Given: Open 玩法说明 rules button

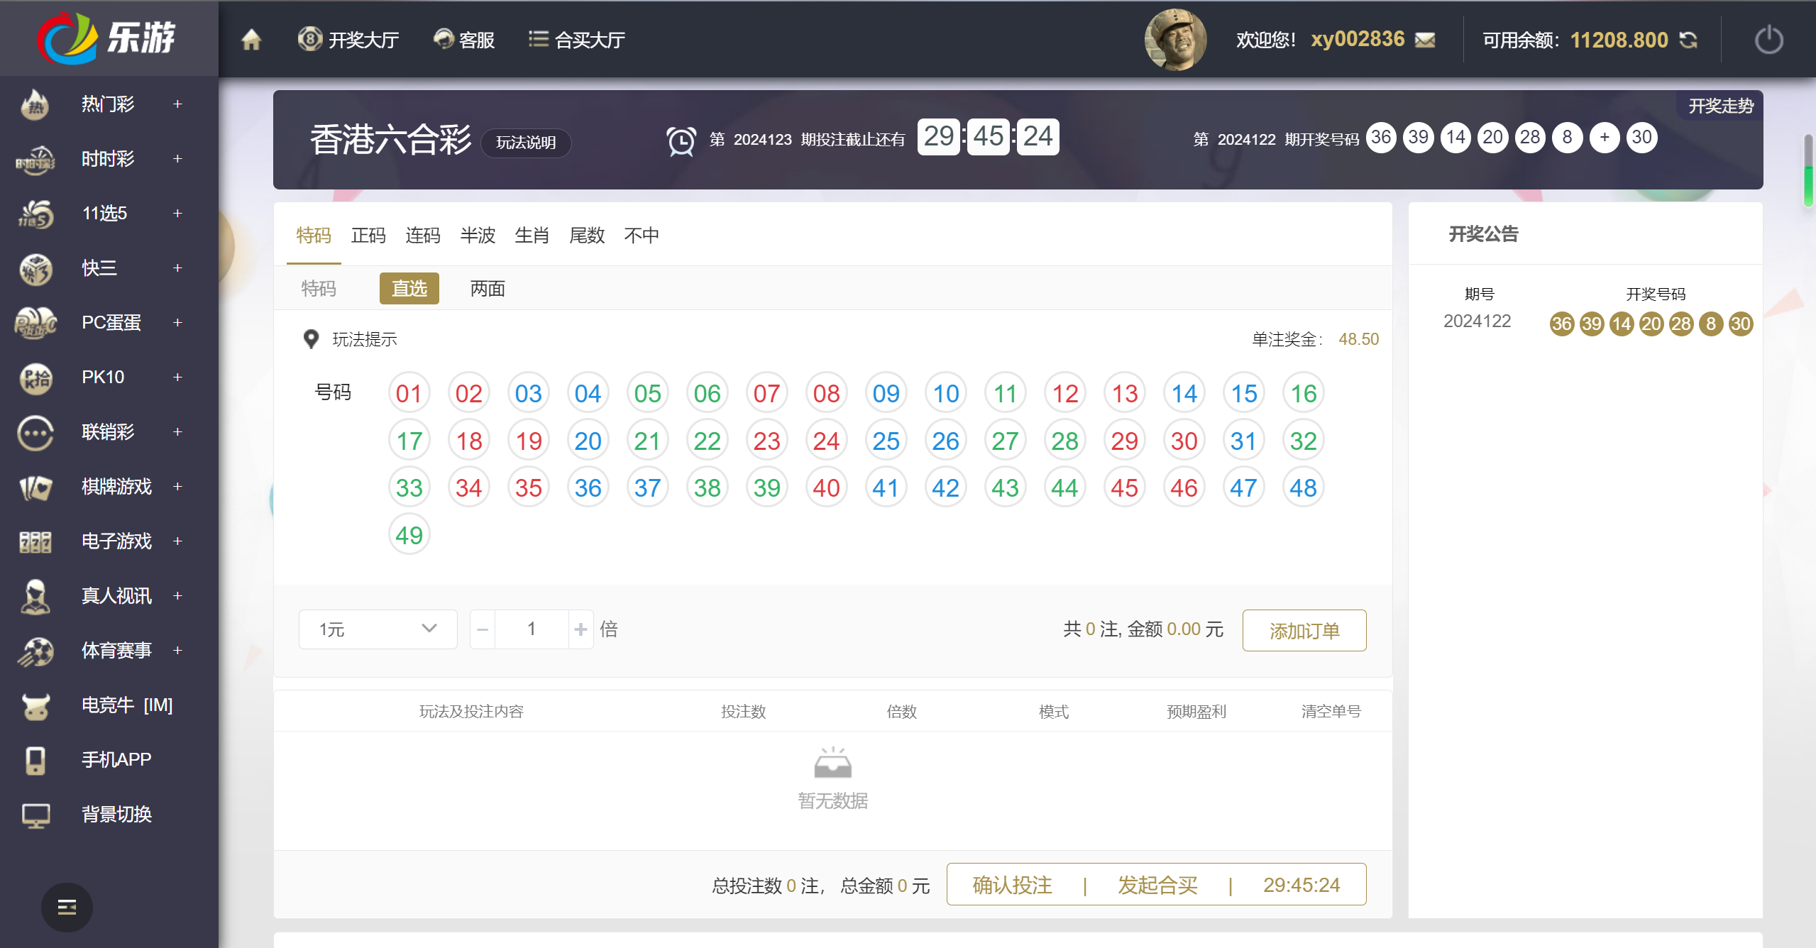Looking at the screenshot, I should tap(526, 143).
